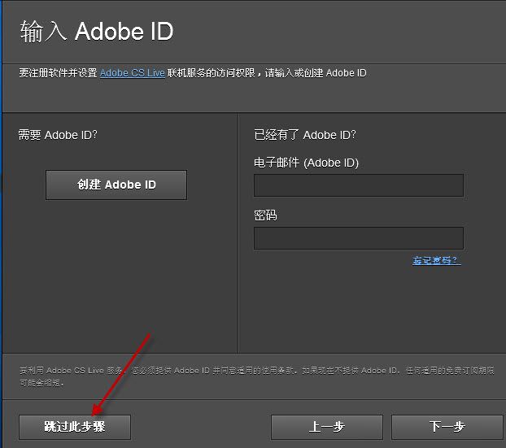Open the Adobe CS Live hyperlink

(133, 73)
